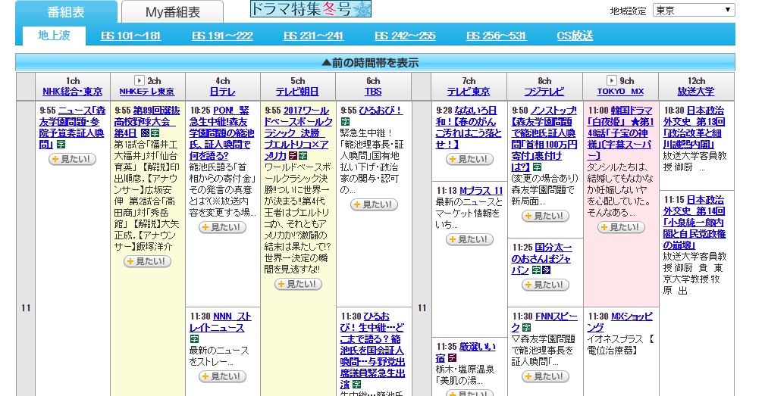Click the subtitle 字 icon under 9:55 ひるおび!

point(345,121)
